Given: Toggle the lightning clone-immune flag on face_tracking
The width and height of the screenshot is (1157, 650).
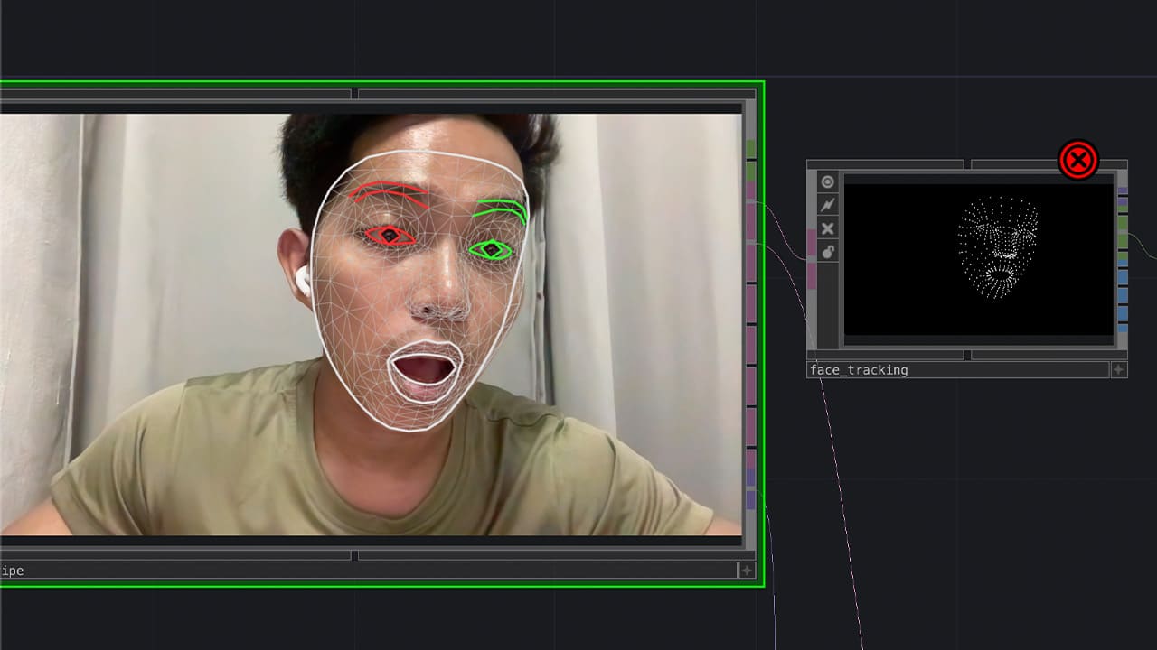Looking at the screenshot, I should tap(827, 205).
